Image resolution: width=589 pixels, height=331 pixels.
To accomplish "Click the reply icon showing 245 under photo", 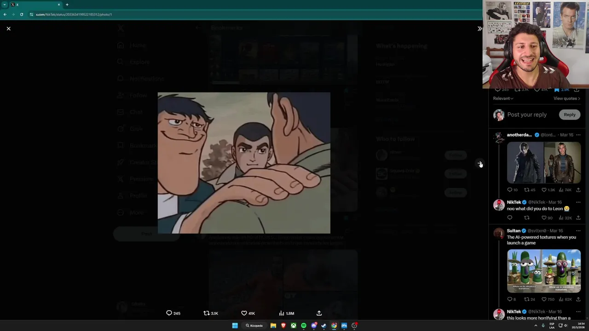I will click(173, 313).
